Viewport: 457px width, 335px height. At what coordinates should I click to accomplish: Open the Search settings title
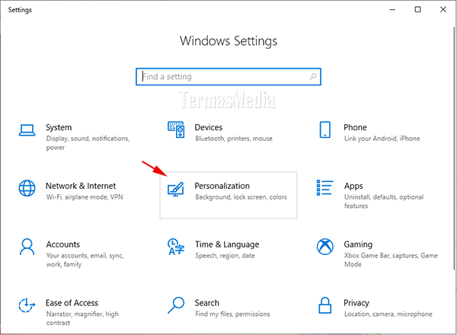207,303
